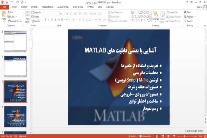The width and height of the screenshot is (207, 138).
Task: Click the Redo (repeat) icon
Action: click(x=18, y=2)
